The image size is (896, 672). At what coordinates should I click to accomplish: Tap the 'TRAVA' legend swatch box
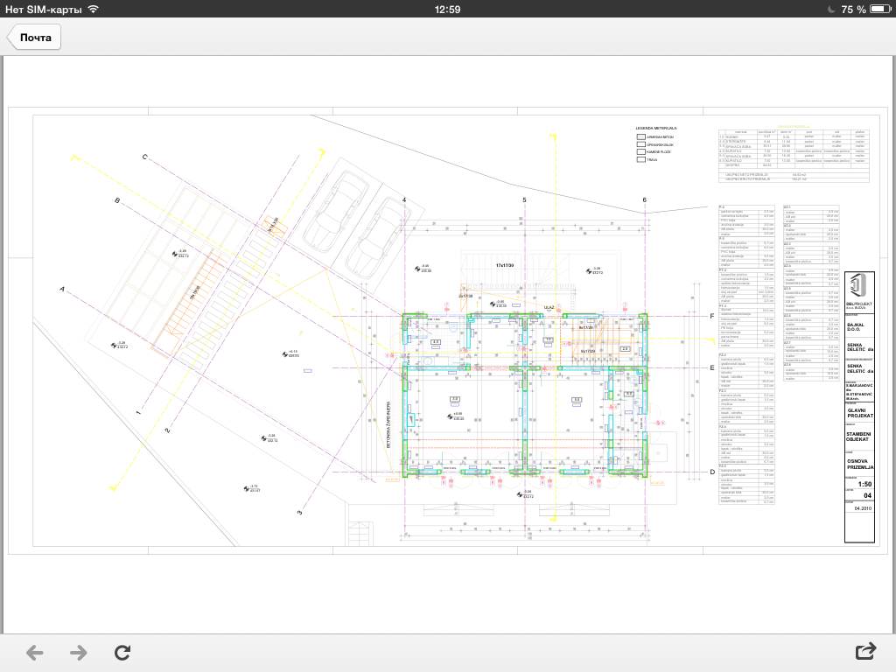[x=641, y=159]
